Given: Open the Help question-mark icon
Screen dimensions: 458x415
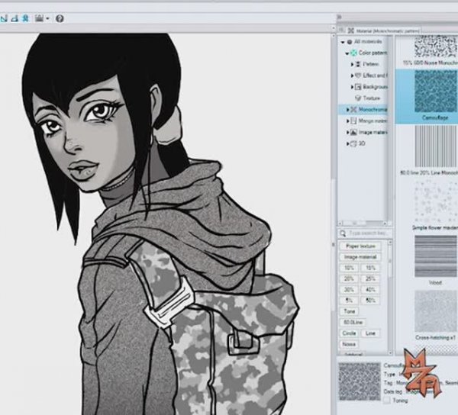Looking at the screenshot, I should pyautogui.click(x=60, y=18).
